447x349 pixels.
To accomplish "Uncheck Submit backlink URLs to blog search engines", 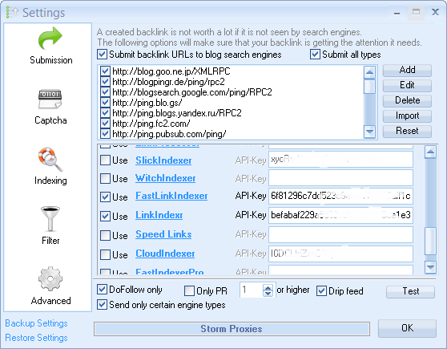I will (102, 55).
